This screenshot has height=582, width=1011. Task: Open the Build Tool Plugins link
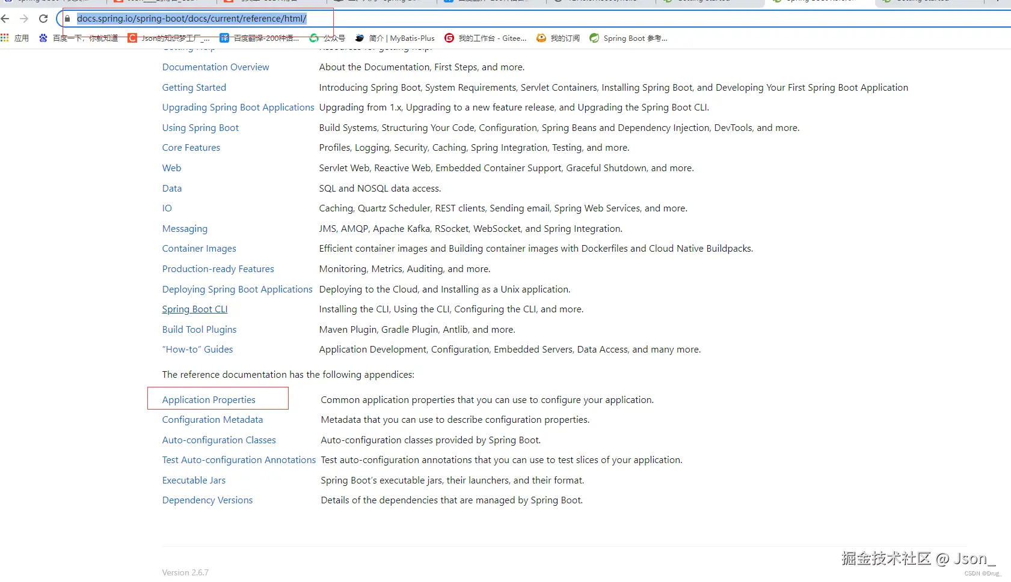[x=200, y=330]
